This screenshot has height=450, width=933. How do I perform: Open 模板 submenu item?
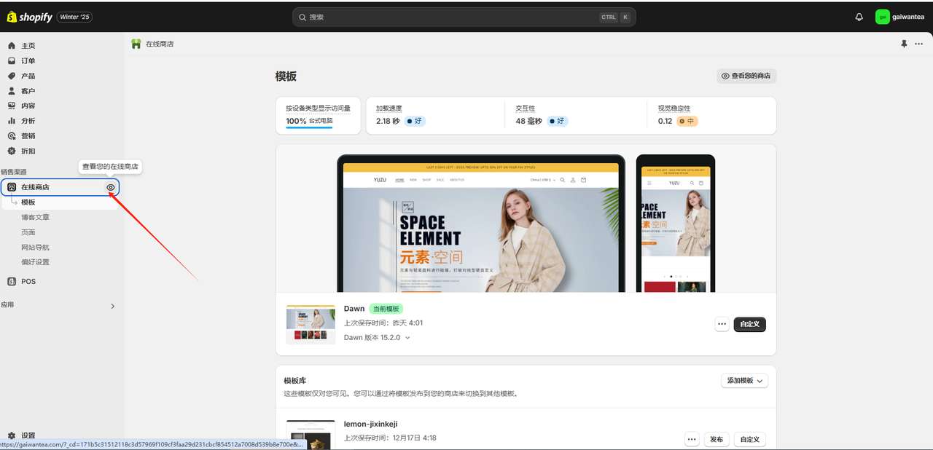pos(28,202)
